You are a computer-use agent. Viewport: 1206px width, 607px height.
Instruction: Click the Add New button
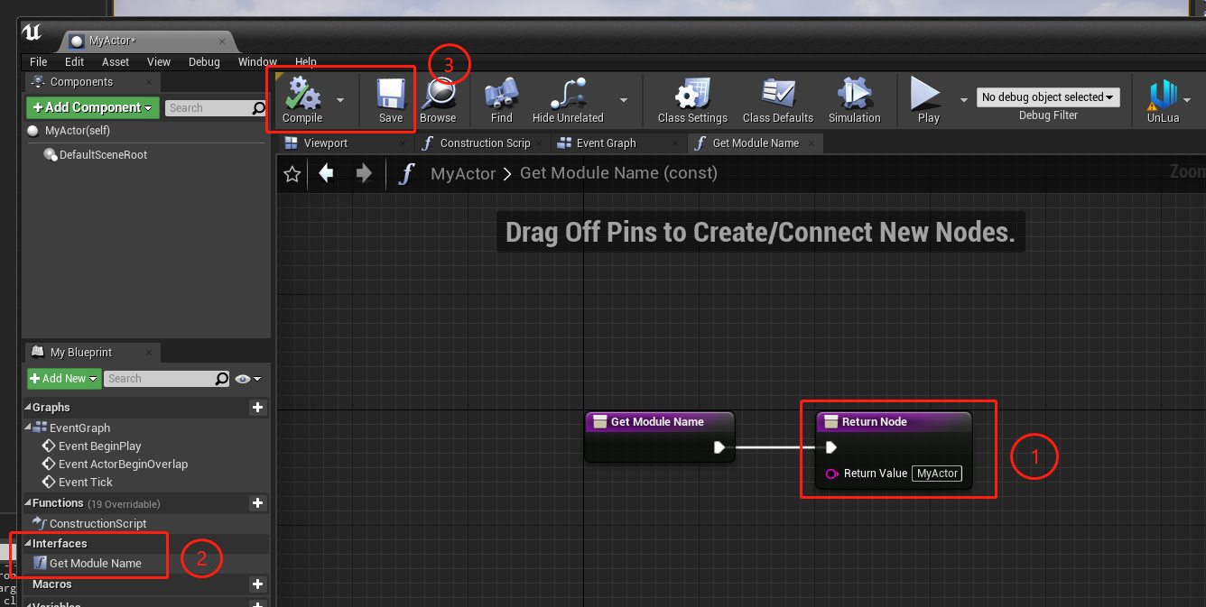click(63, 379)
